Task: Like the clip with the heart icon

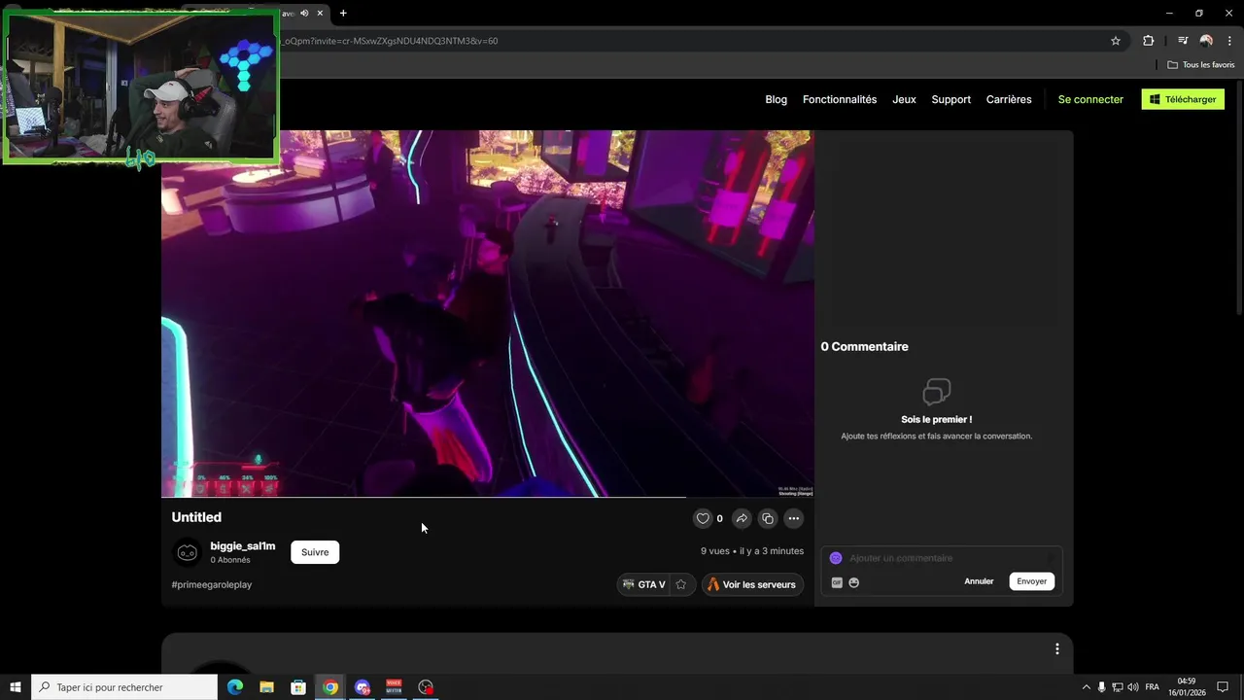Action: [703, 518]
